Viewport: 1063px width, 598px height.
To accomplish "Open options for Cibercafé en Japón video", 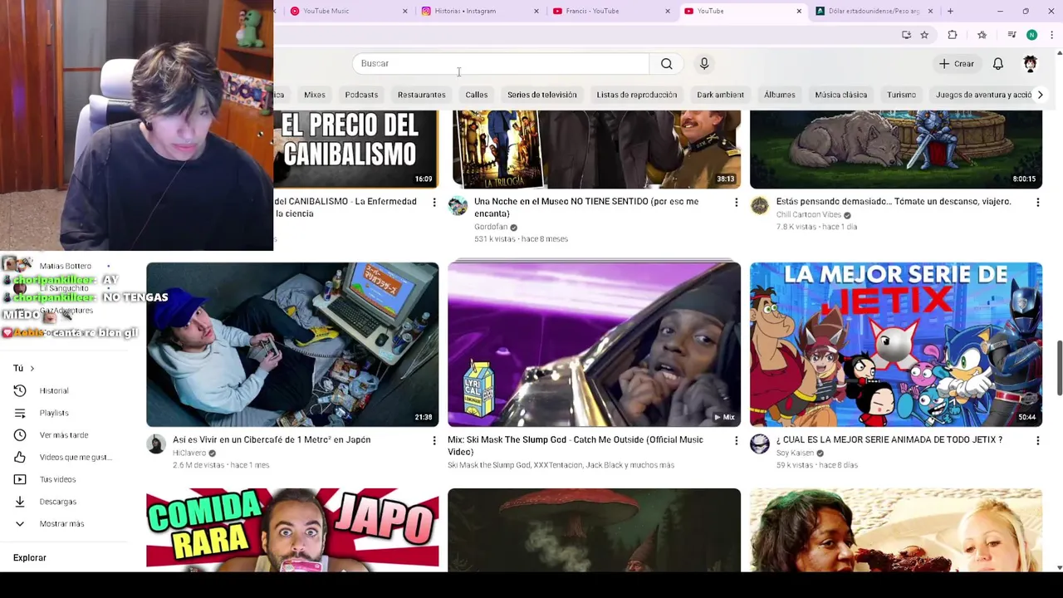I will pyautogui.click(x=434, y=440).
